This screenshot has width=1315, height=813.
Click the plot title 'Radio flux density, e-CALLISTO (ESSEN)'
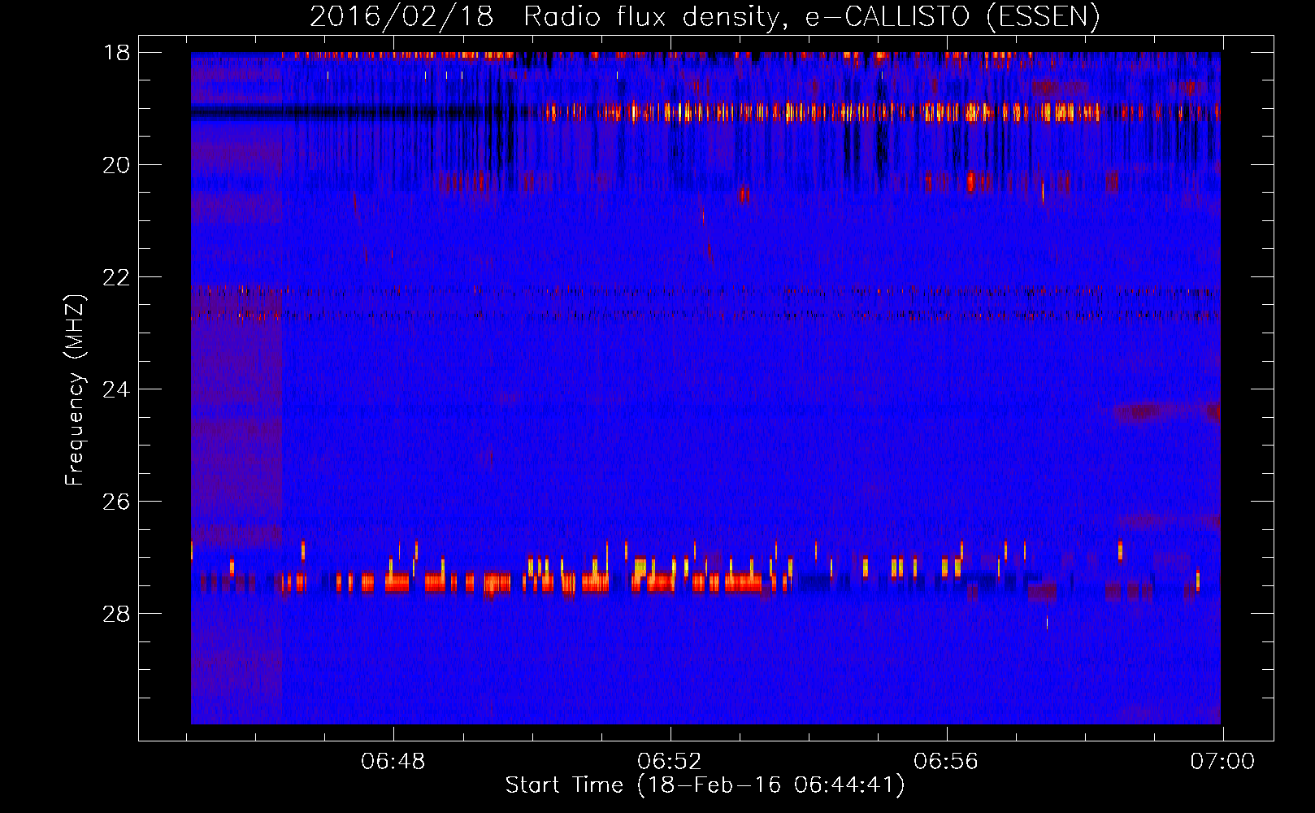(x=811, y=16)
